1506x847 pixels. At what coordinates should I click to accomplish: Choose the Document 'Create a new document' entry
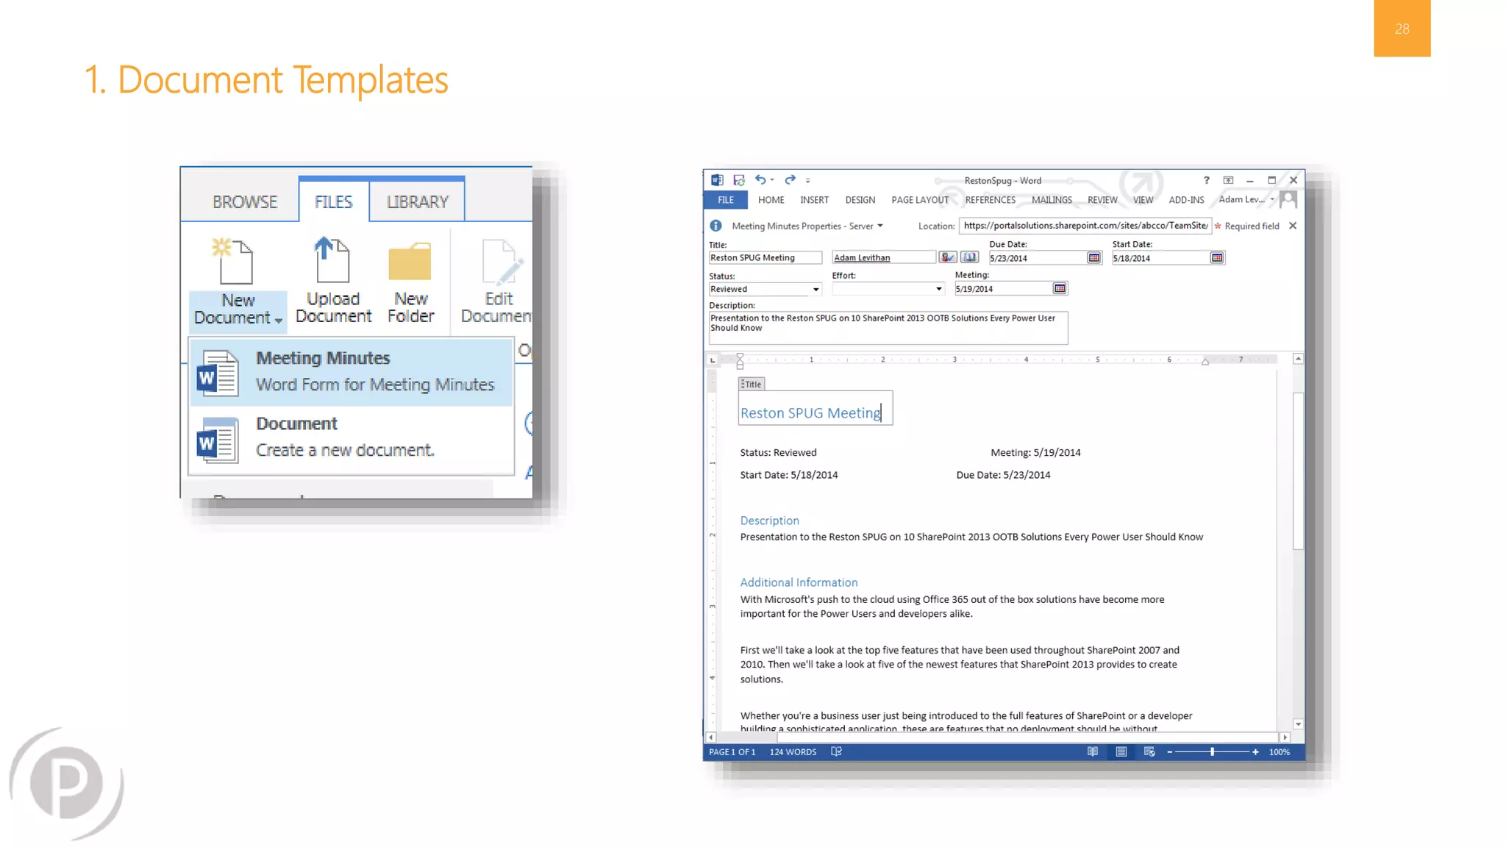[x=351, y=439]
